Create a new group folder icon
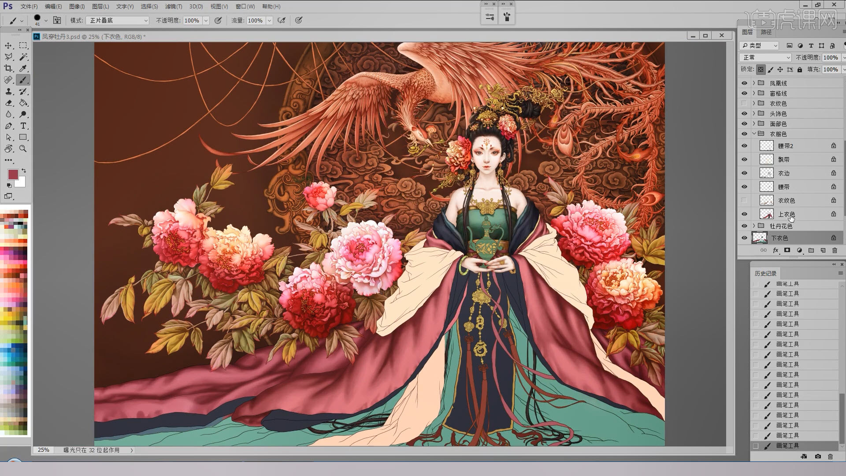 pos(811,250)
